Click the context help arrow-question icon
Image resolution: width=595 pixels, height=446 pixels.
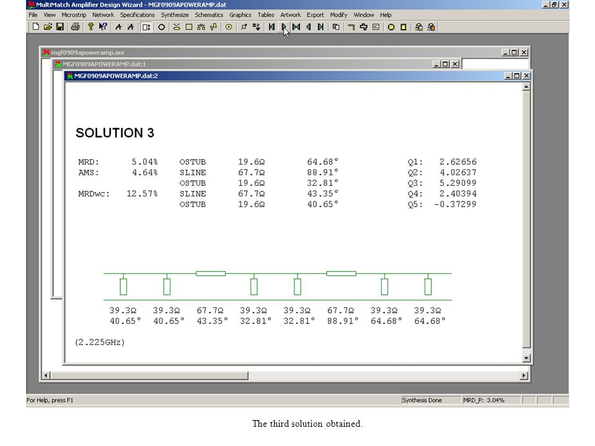click(103, 27)
